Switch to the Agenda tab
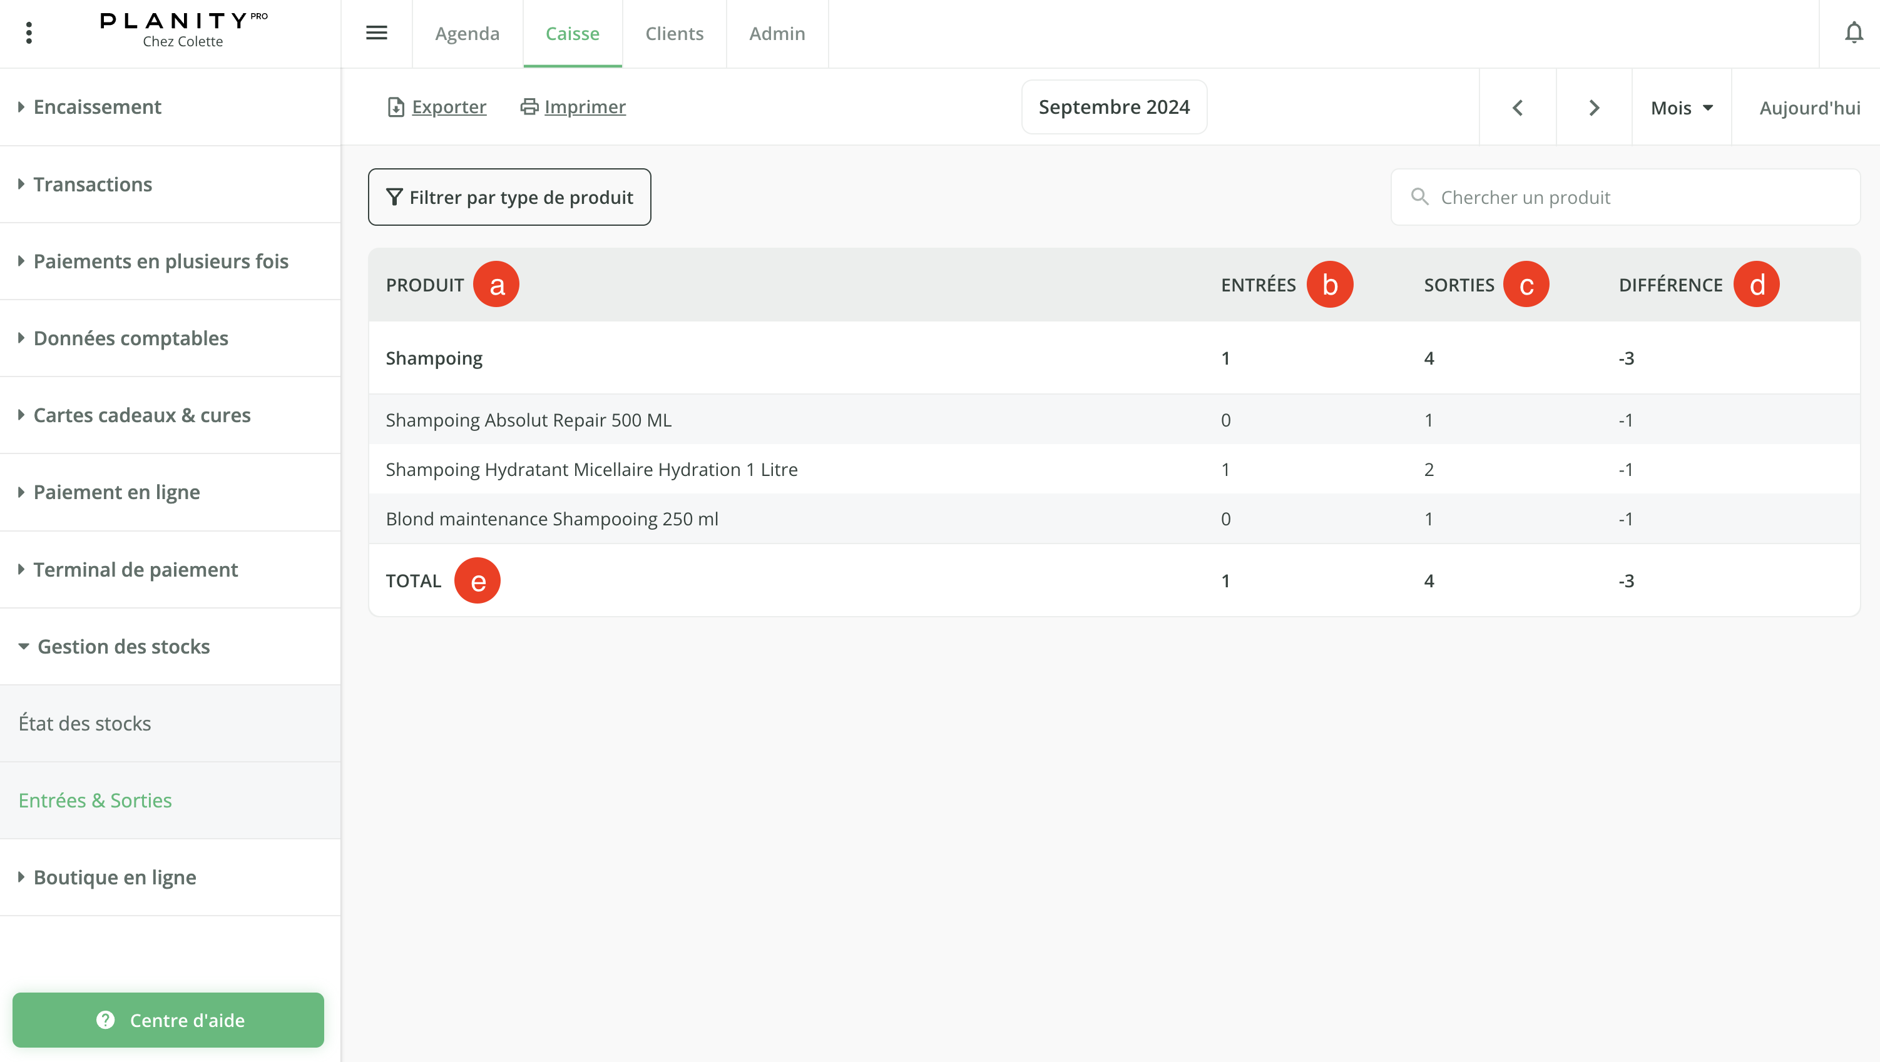Screen dimensions: 1880x1062 (x=467, y=34)
